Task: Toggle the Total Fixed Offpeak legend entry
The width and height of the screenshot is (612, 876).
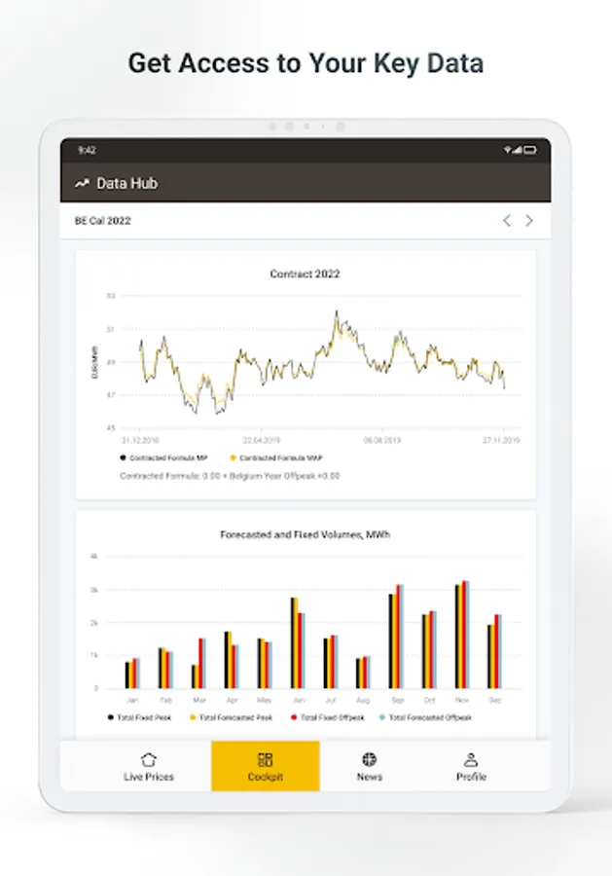Action: pyautogui.click(x=328, y=717)
